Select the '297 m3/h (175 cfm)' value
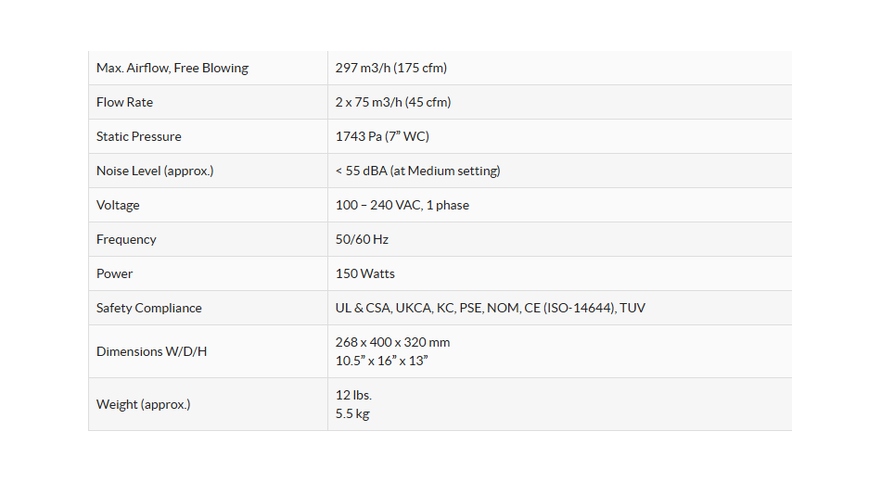Image resolution: width=881 pixels, height=482 pixels. tap(391, 68)
